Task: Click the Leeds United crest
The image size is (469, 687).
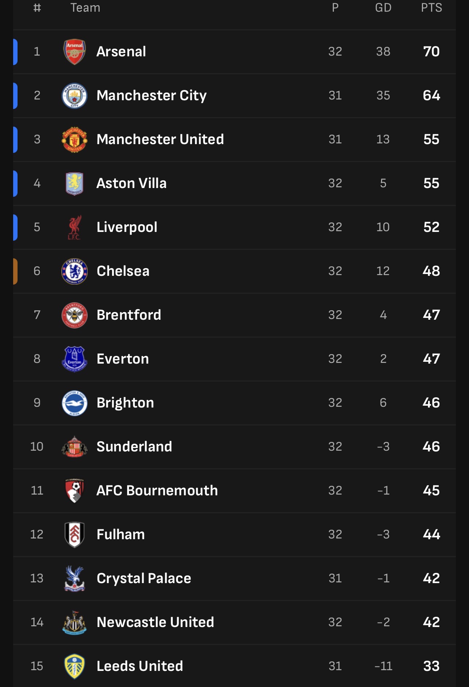Action: (75, 666)
